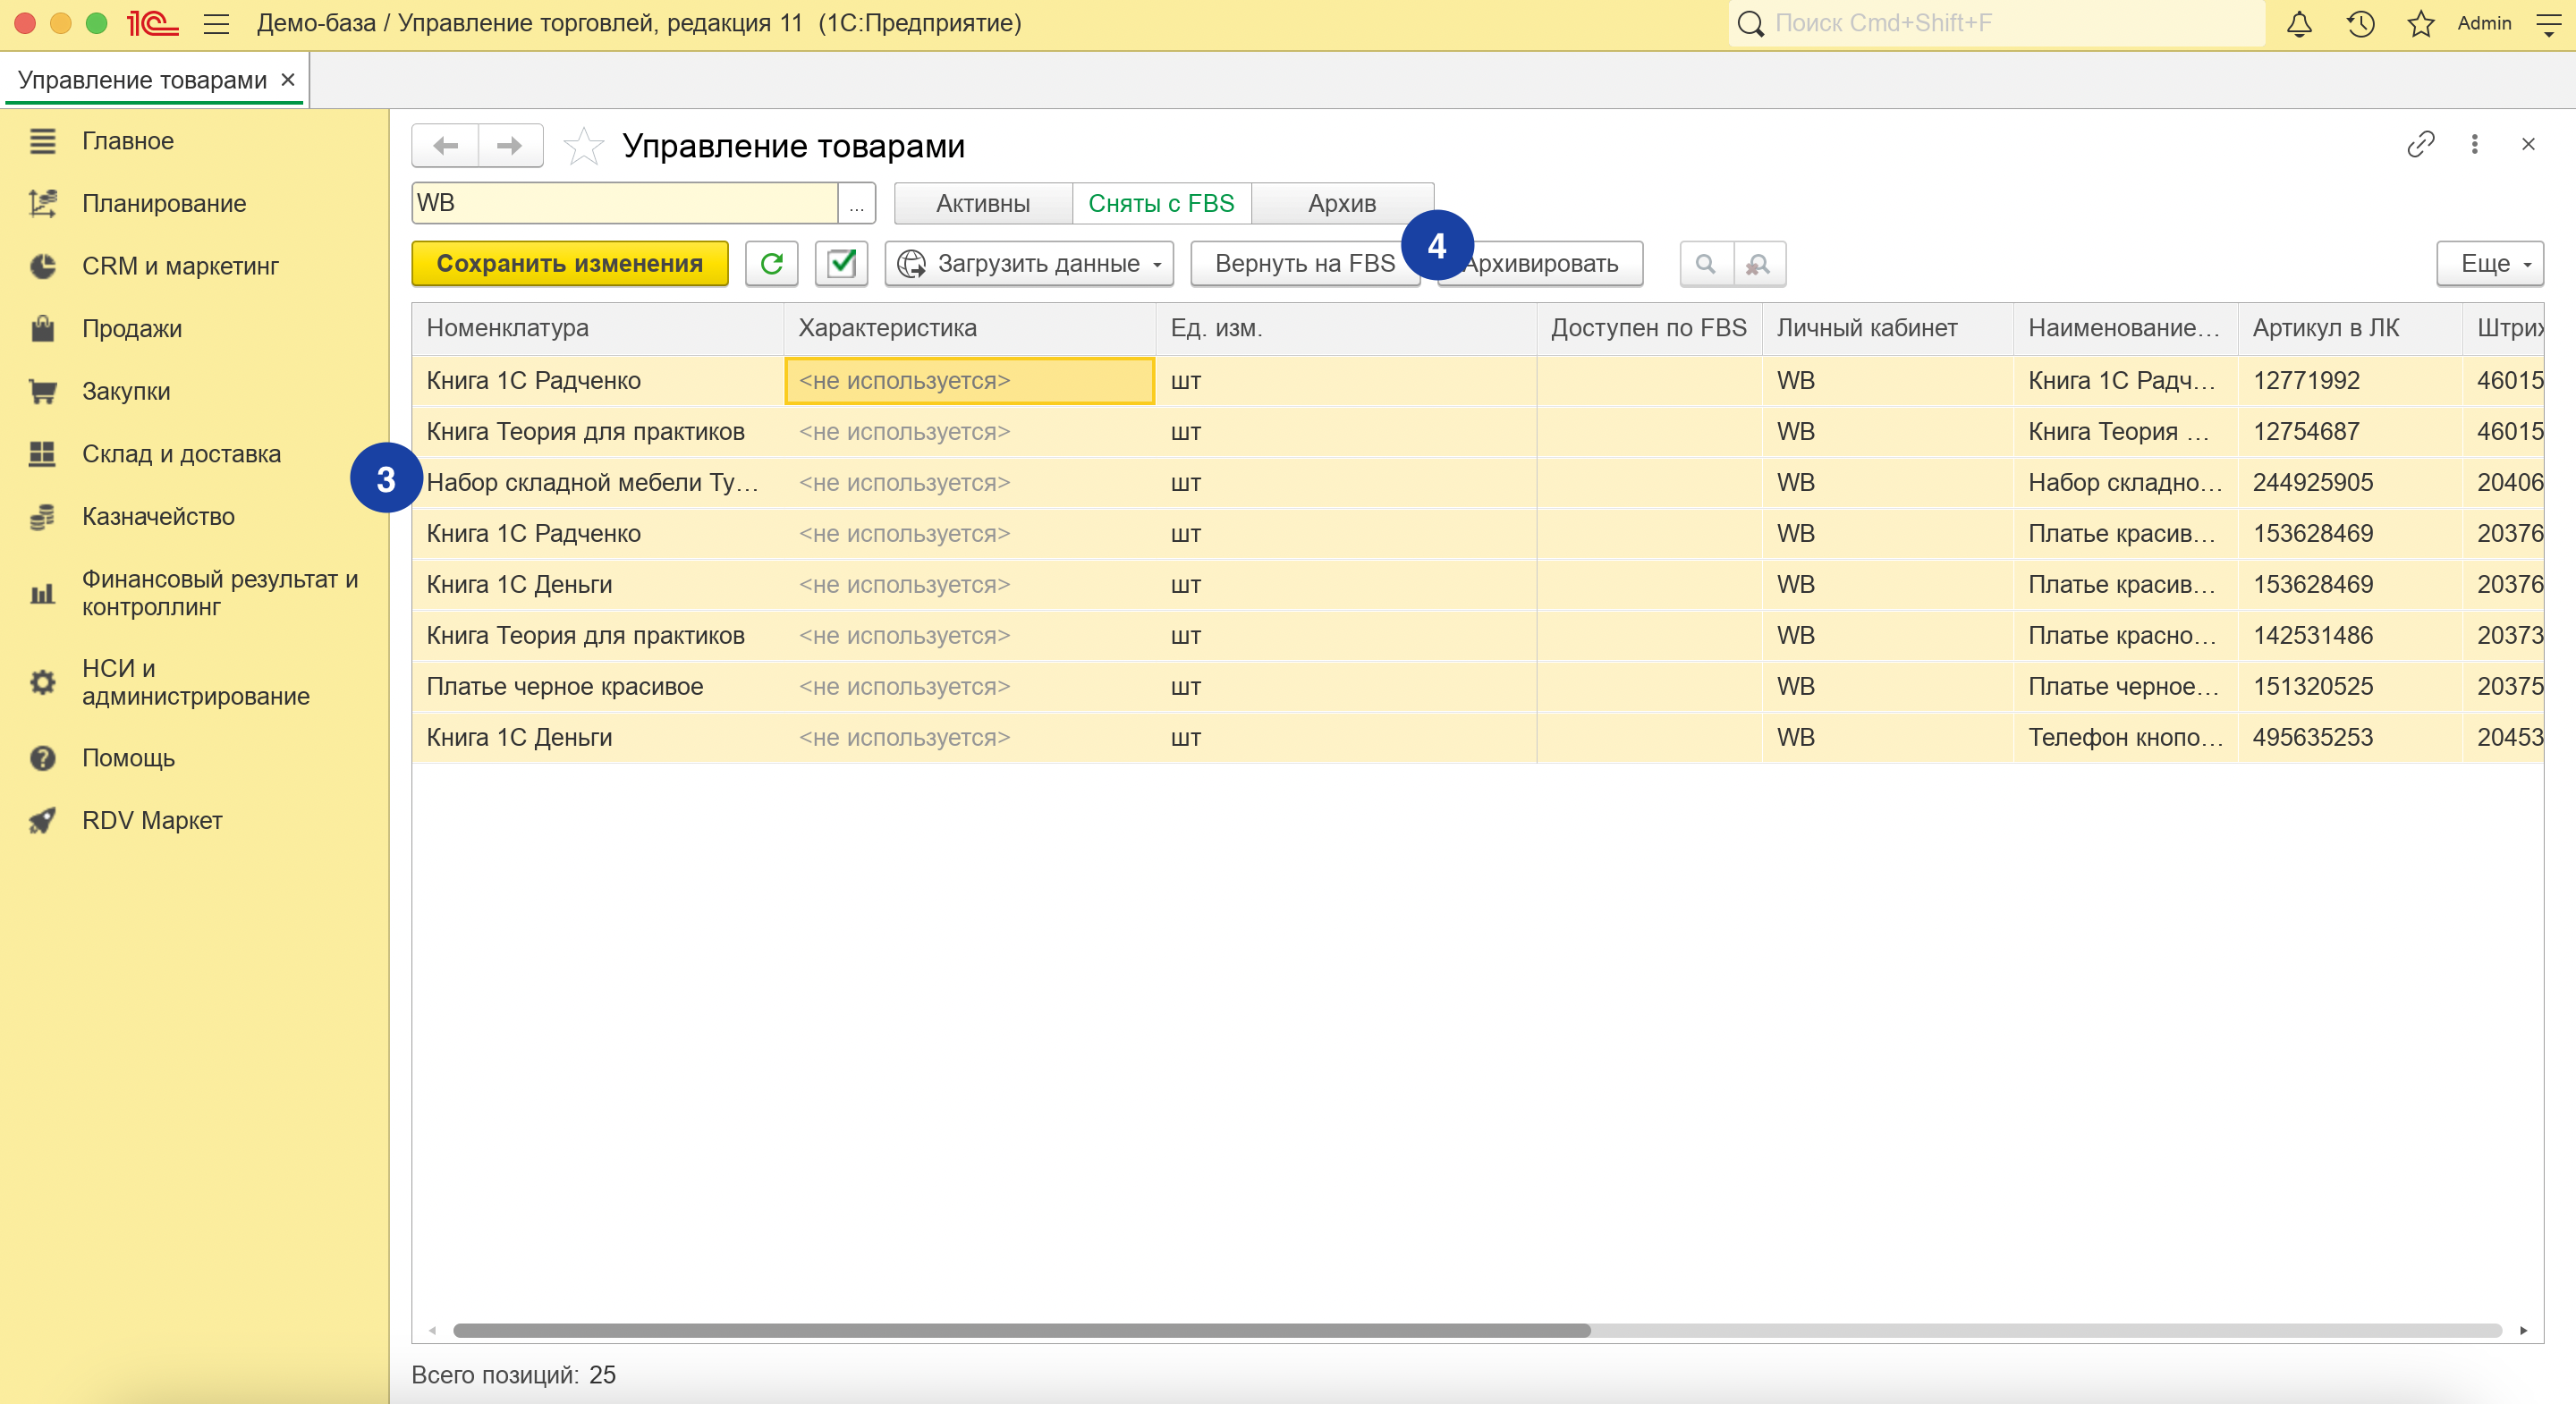This screenshot has width=2576, height=1404.
Task: Select the Управление товарами tab
Action: tap(142, 80)
